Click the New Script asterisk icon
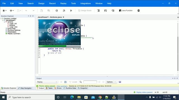The image size is (179, 100). 4,11
